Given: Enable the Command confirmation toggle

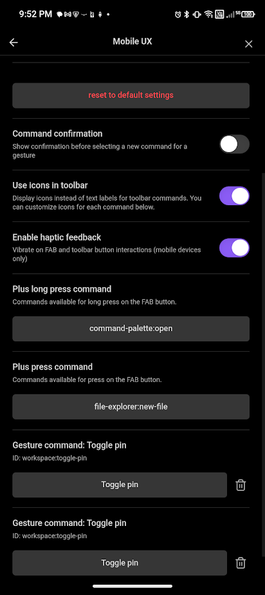Looking at the screenshot, I should 234,144.
